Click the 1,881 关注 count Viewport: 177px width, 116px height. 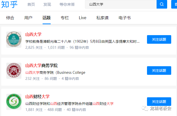pos(34,110)
